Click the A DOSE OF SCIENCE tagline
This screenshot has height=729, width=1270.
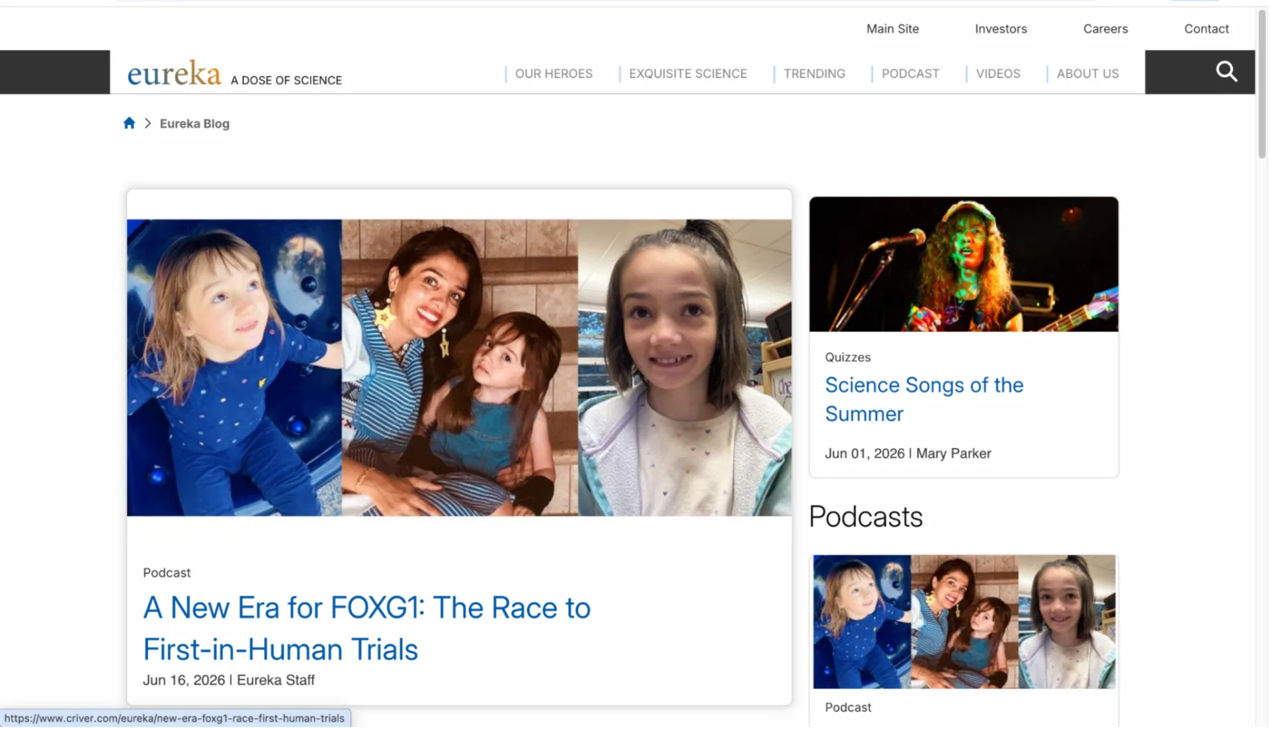(286, 81)
